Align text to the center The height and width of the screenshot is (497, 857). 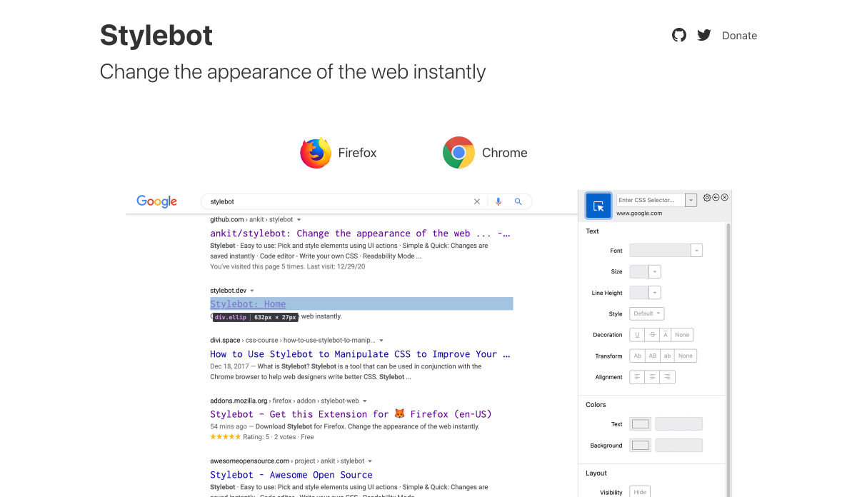652,377
